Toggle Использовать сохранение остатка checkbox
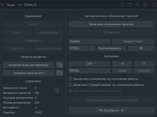This screenshot has width=157, height=117. [70, 91]
